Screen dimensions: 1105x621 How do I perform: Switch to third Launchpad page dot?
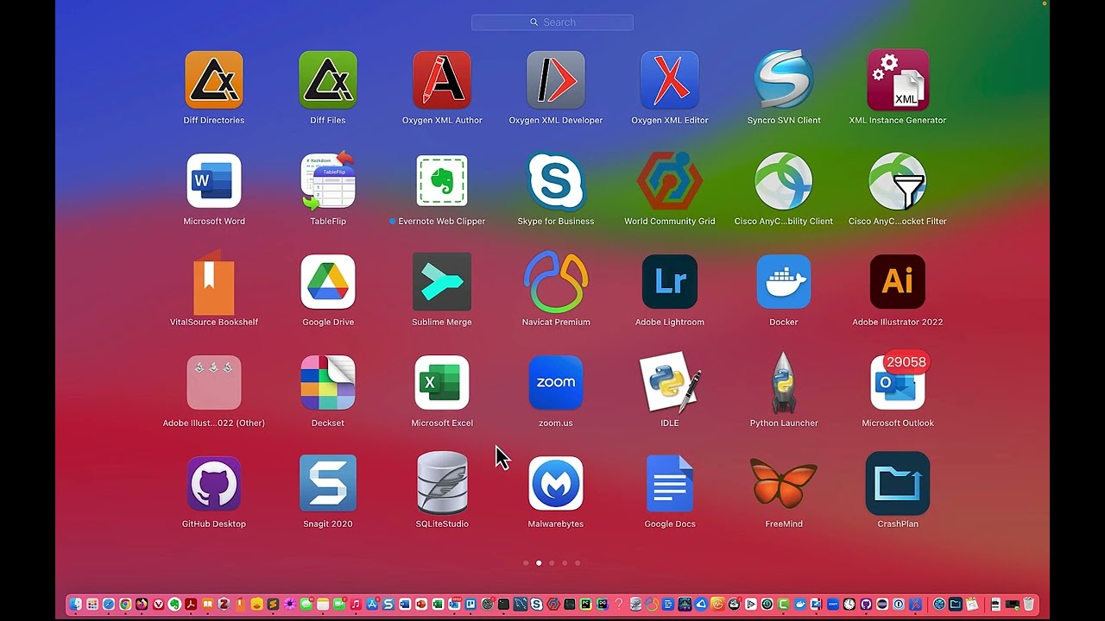552,563
